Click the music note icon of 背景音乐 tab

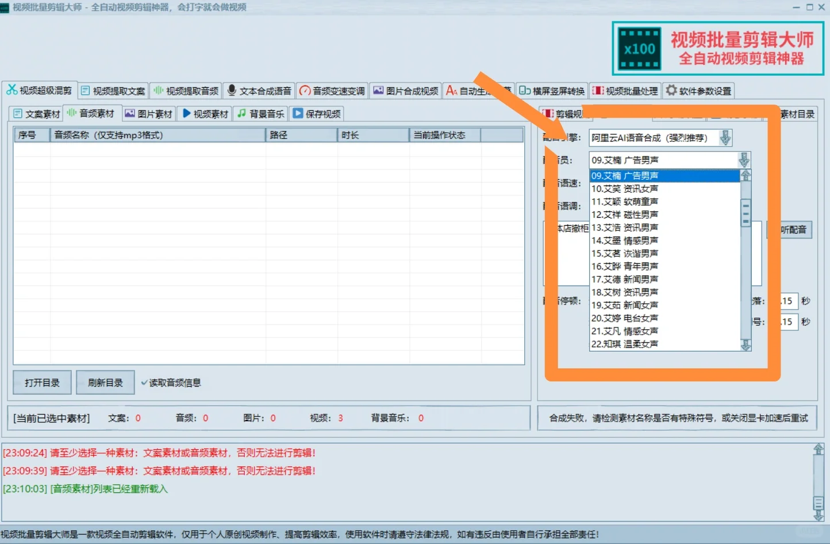[x=242, y=113]
